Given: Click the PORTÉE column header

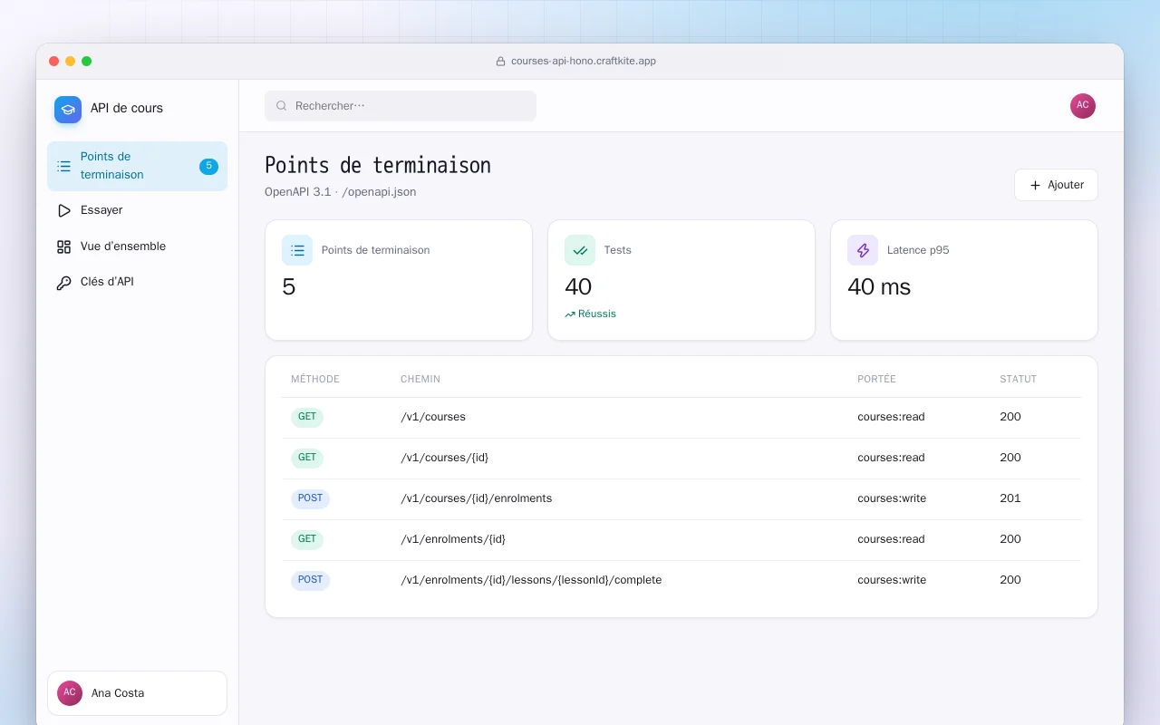Looking at the screenshot, I should click(x=876, y=379).
